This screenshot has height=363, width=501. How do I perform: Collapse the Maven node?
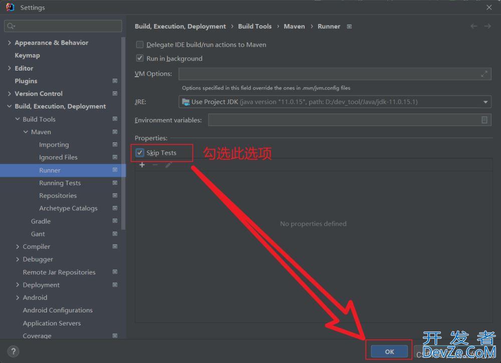pyautogui.click(x=26, y=132)
